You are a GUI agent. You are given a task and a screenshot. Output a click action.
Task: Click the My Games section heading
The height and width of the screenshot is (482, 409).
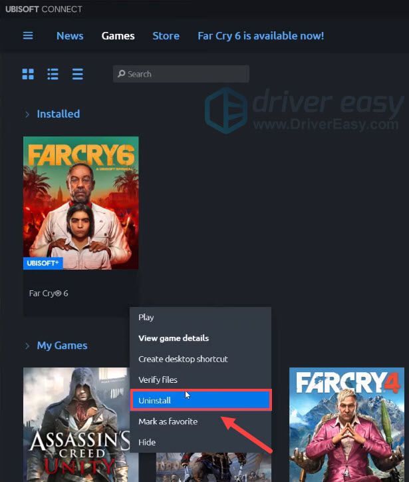[62, 346]
